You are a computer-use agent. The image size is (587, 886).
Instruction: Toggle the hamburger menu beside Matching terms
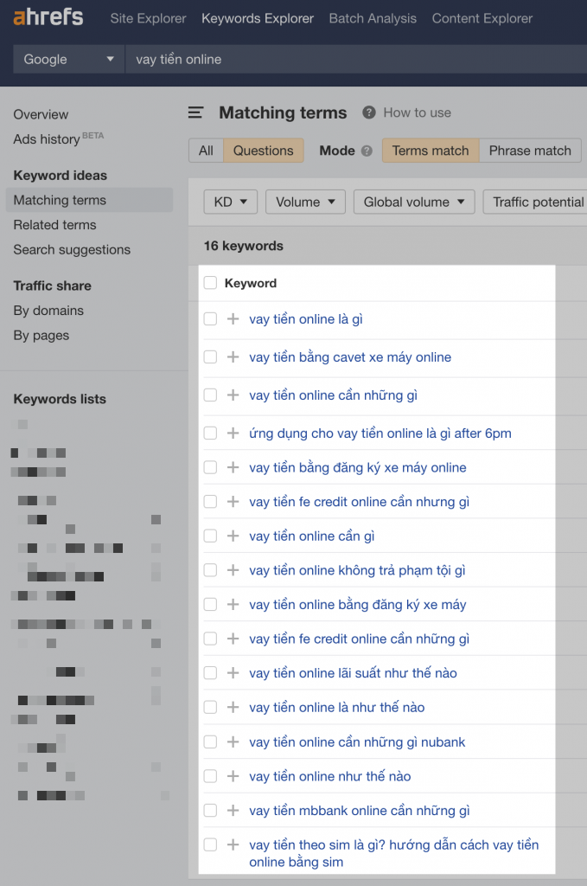click(196, 112)
